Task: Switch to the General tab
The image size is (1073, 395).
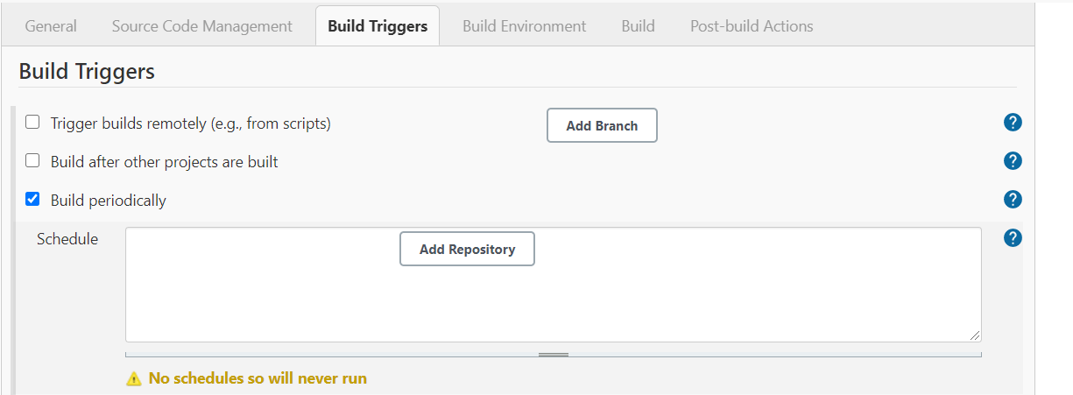Action: 51,26
